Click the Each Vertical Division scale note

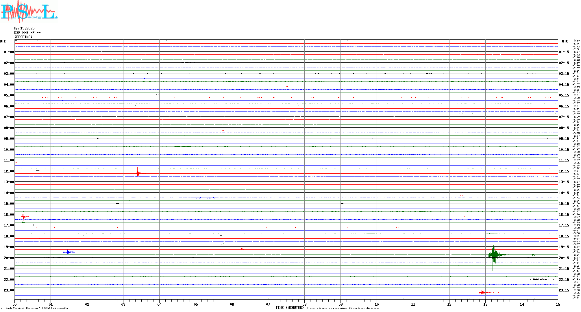[x=37, y=308]
